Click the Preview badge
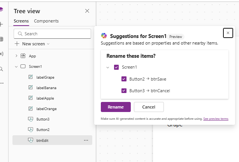 tap(176, 37)
